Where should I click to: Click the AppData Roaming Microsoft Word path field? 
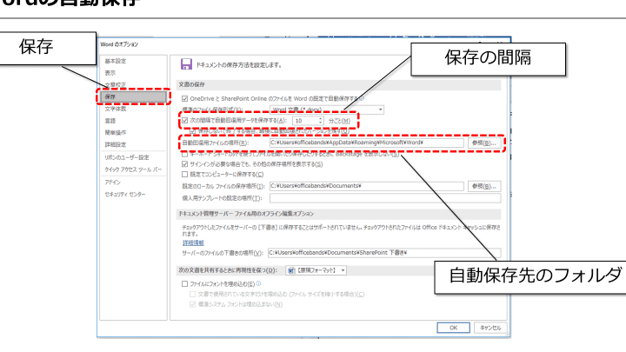(367, 143)
